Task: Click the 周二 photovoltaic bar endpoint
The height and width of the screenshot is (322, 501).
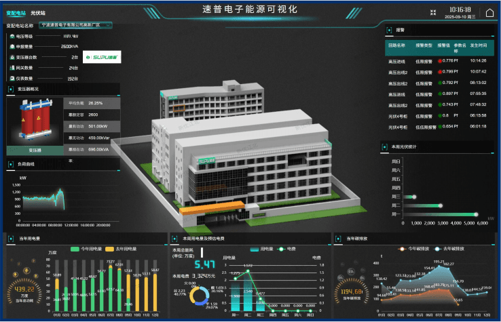Action: tap(441, 206)
